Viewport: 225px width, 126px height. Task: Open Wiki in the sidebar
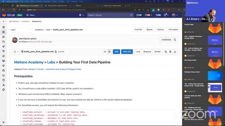[x=4, y=80]
